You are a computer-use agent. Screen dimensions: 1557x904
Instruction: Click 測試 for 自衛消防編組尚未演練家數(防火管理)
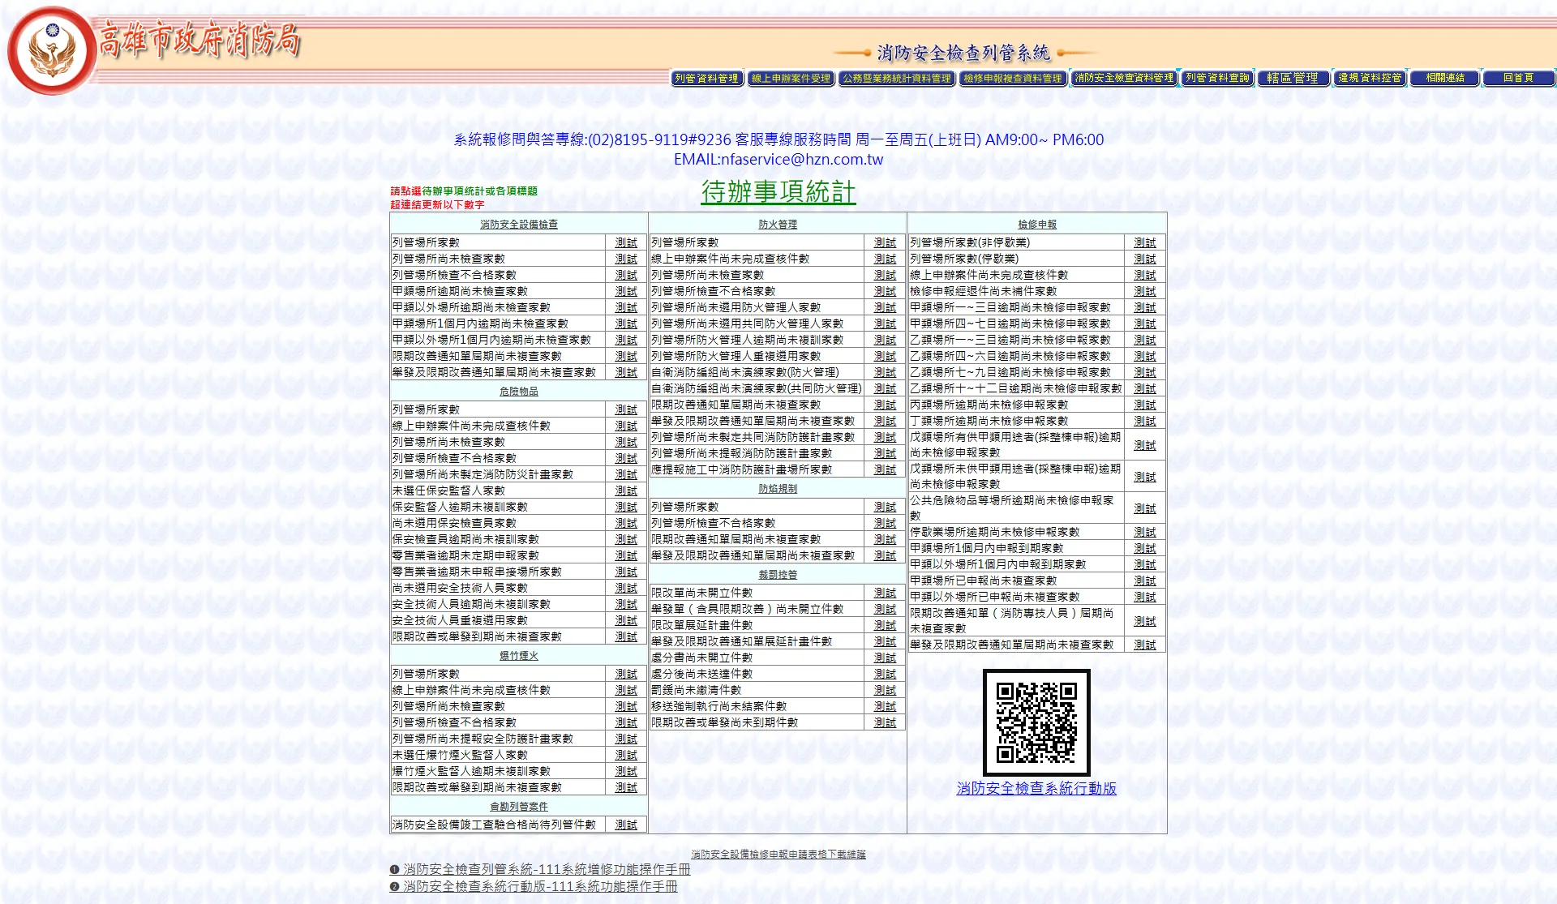(885, 372)
